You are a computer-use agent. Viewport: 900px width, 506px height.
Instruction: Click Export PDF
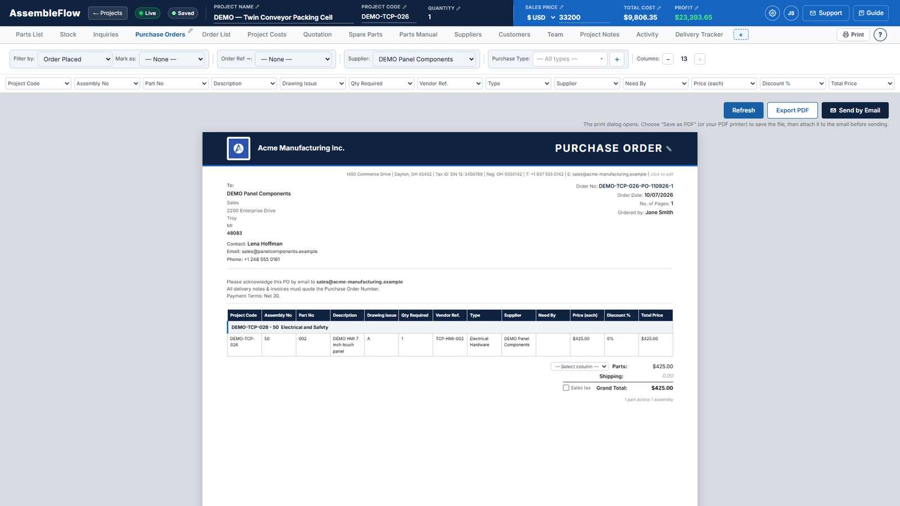click(x=793, y=110)
